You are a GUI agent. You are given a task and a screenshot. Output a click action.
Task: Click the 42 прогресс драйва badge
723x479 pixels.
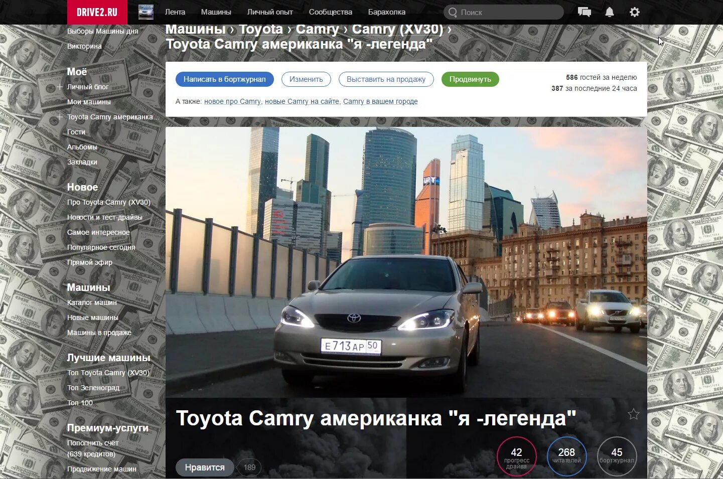516,456
